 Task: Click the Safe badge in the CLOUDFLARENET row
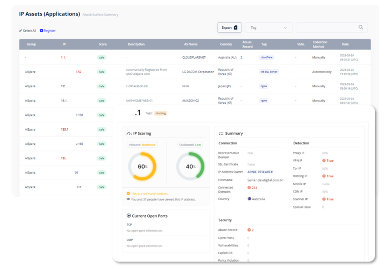pyautogui.click(x=102, y=58)
